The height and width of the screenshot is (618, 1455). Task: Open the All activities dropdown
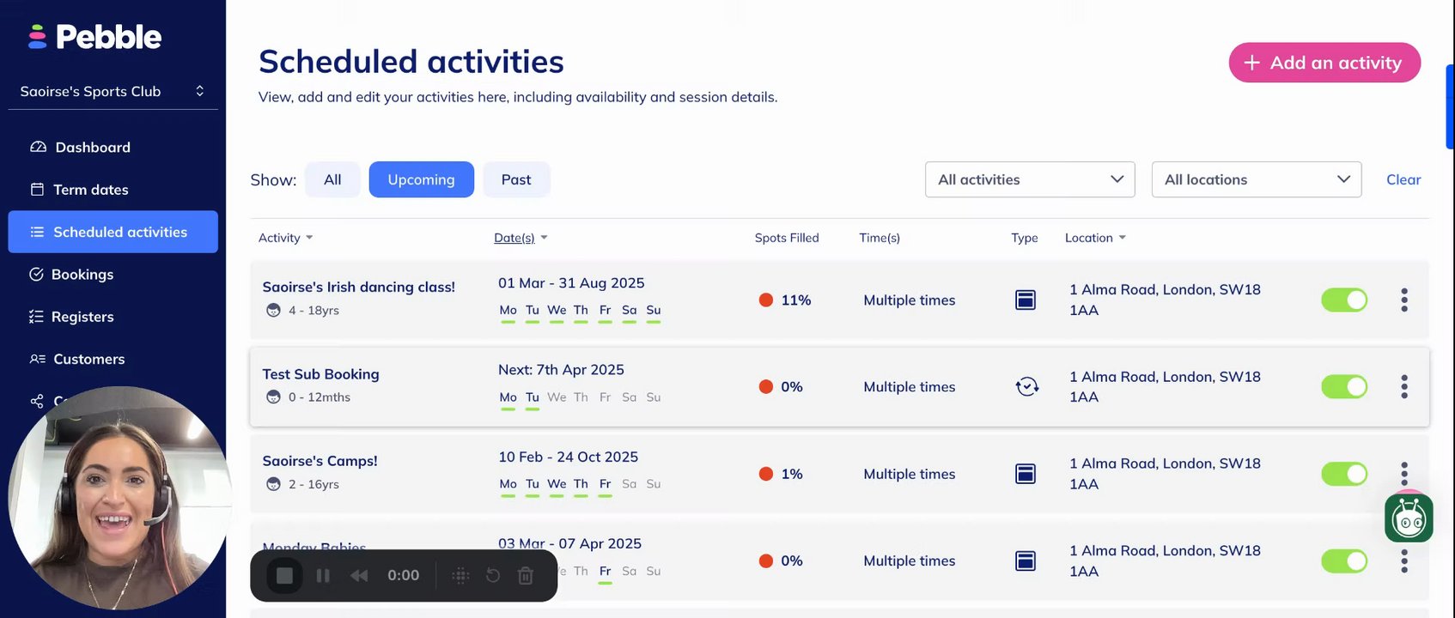point(1030,179)
